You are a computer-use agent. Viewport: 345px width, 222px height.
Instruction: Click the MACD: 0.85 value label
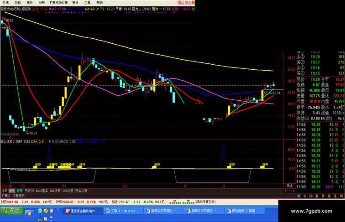click(x=67, y=142)
